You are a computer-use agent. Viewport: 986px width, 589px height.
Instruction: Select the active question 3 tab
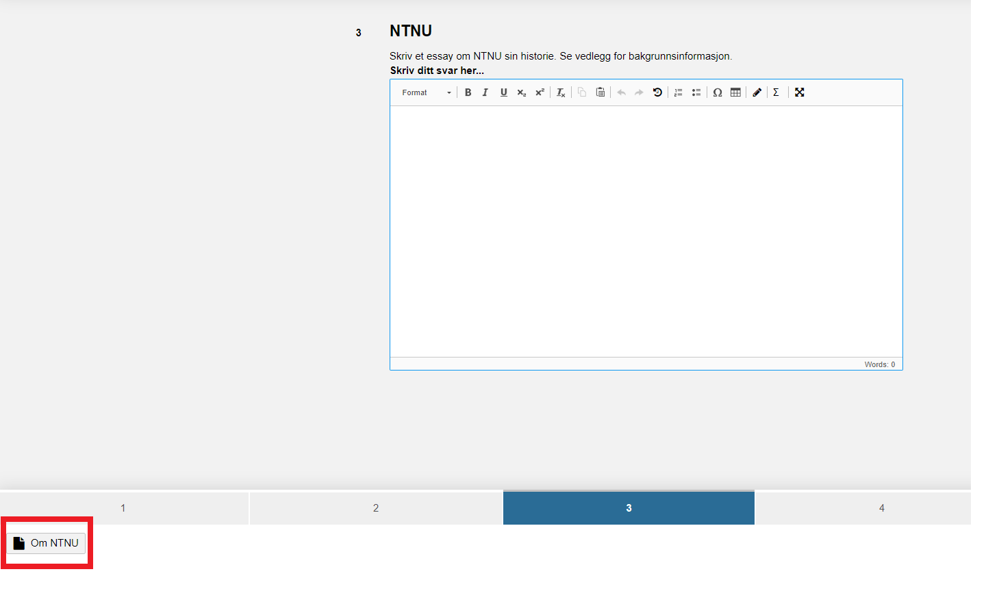click(x=629, y=507)
